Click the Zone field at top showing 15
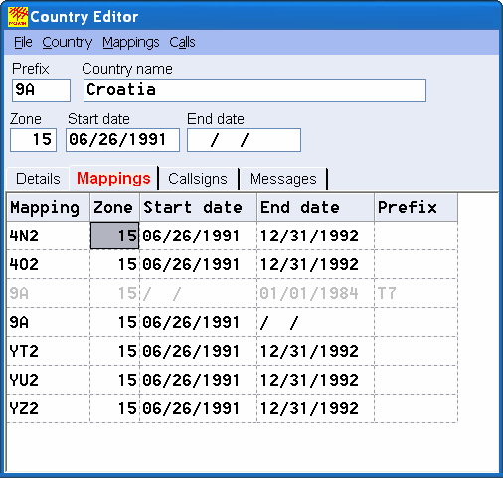This screenshot has width=503, height=478. point(33,140)
